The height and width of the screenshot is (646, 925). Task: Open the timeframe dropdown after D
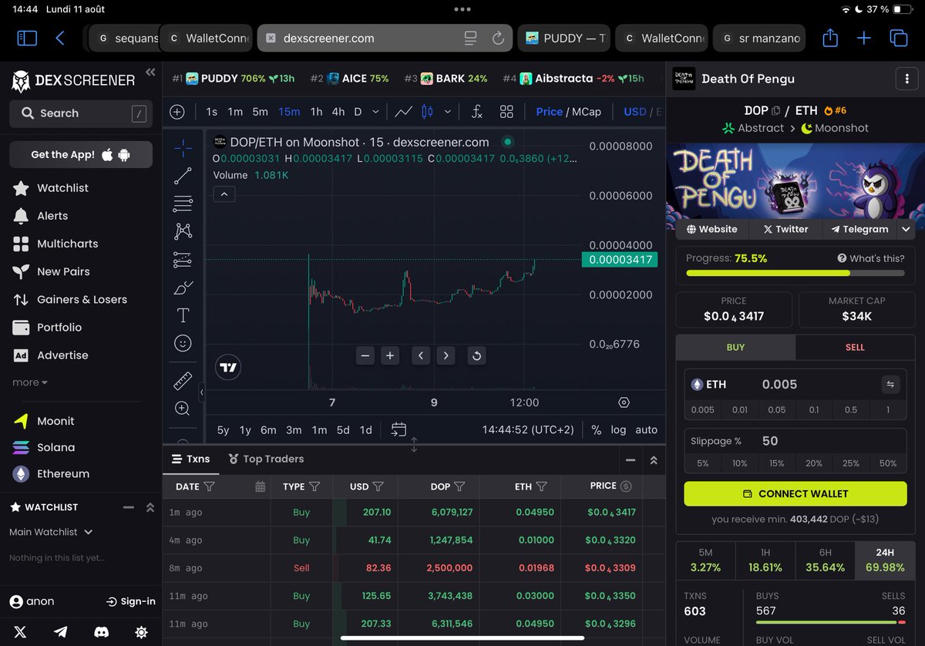(x=375, y=112)
